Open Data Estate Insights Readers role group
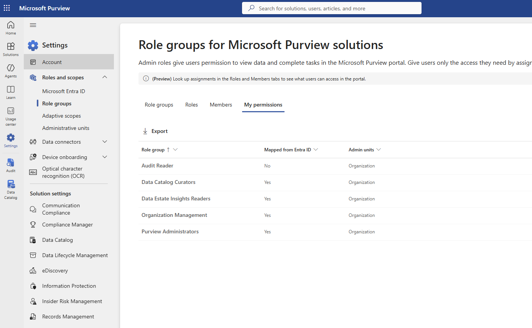Screen dimensions: 532x328 pyautogui.click(x=176, y=199)
